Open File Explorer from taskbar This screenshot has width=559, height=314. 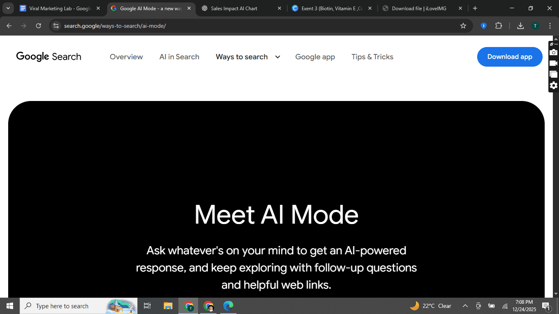[x=168, y=306]
